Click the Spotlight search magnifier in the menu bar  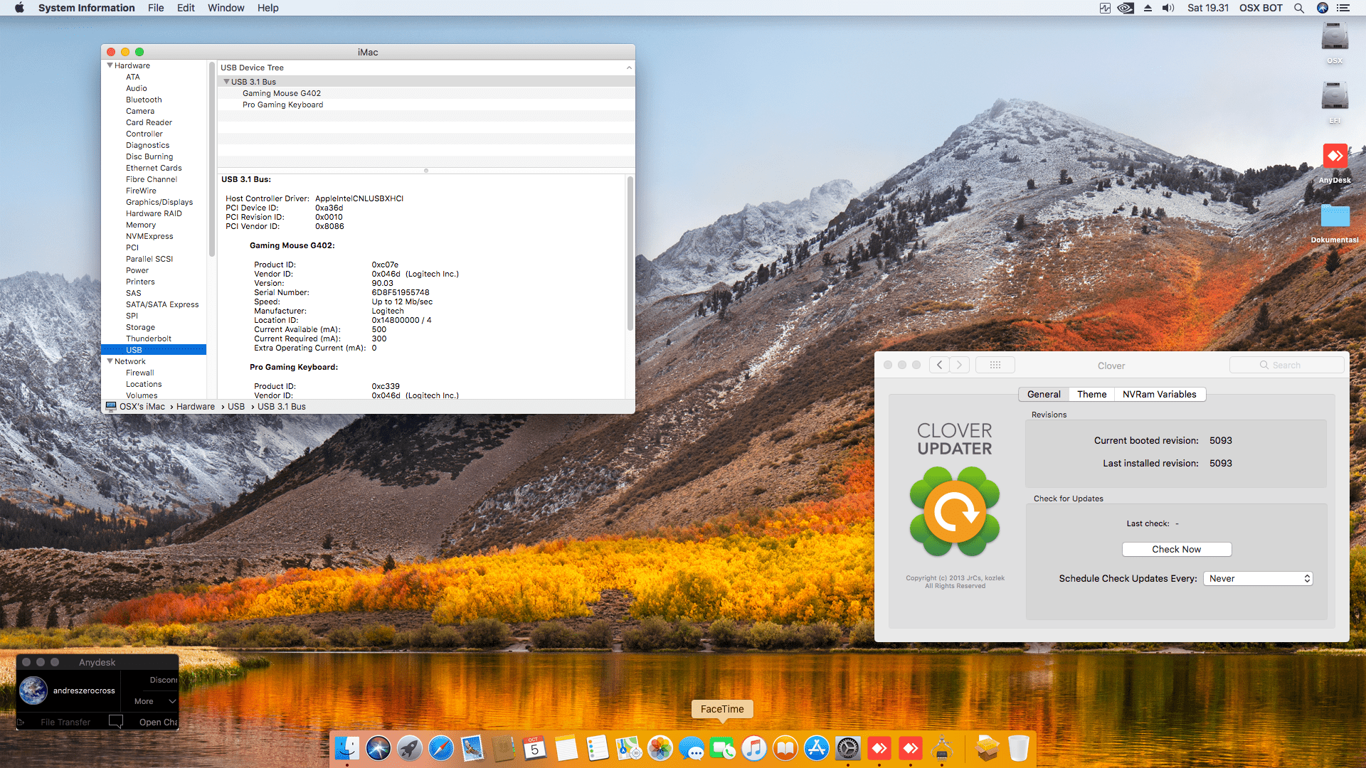pos(1298,8)
